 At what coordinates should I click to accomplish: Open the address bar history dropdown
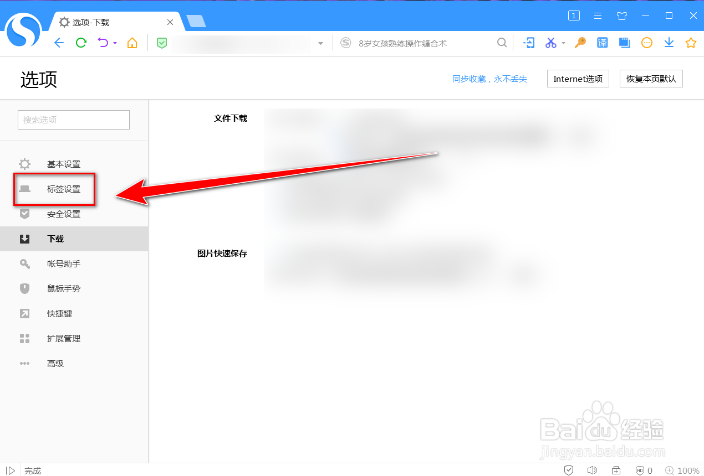(320, 43)
